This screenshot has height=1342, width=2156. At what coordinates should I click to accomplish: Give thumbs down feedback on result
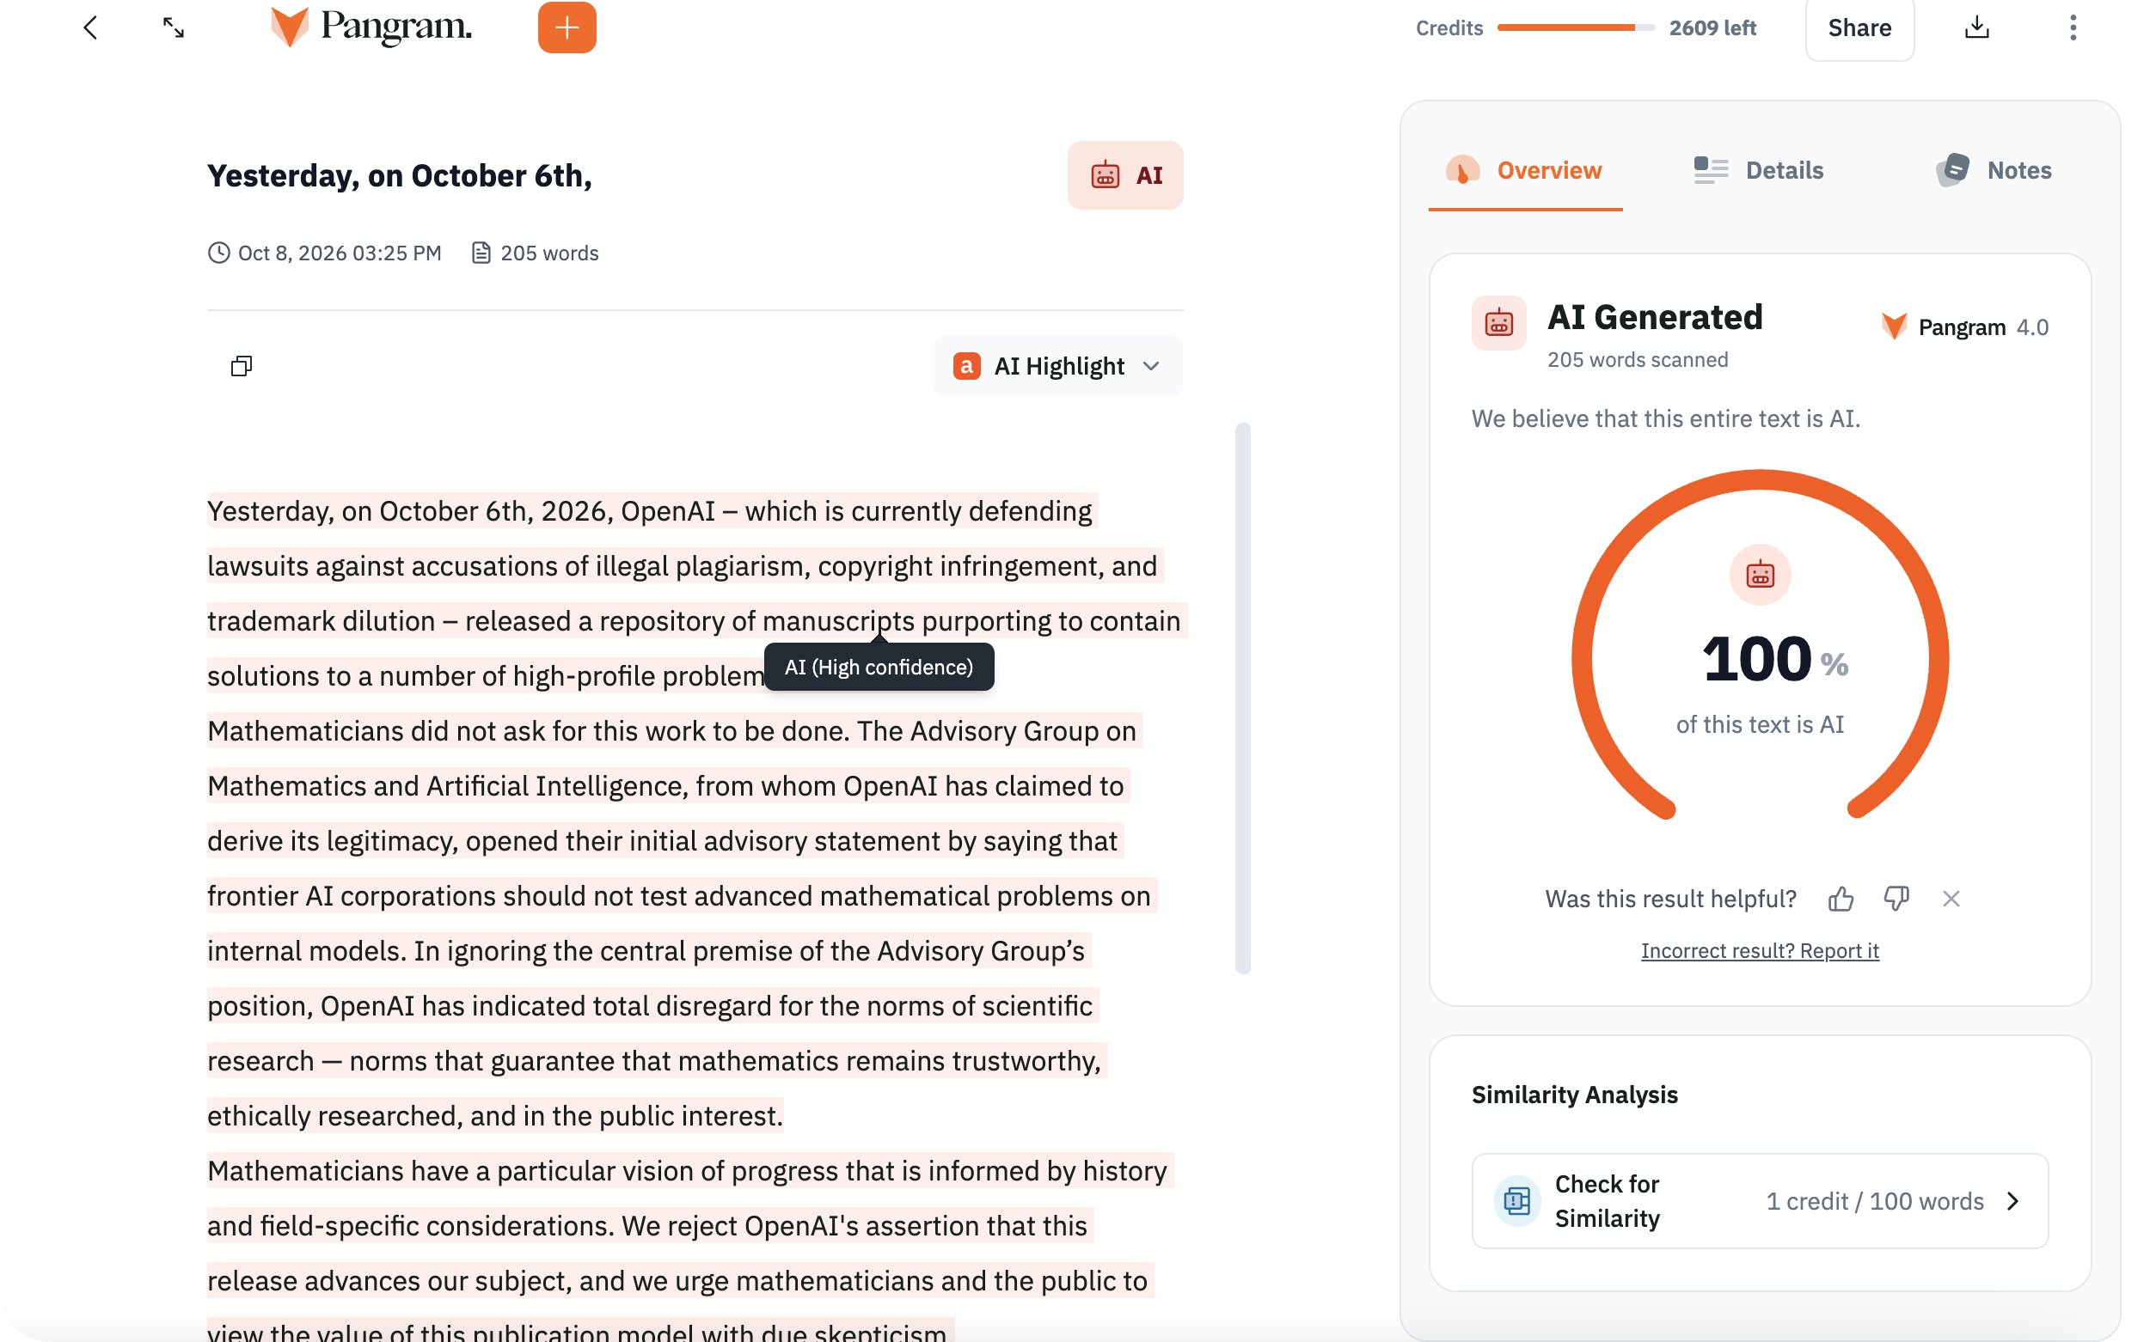pyautogui.click(x=1896, y=899)
